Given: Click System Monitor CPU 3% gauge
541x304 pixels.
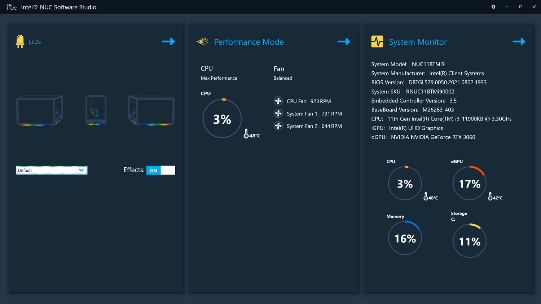Looking at the screenshot, I should [x=405, y=183].
